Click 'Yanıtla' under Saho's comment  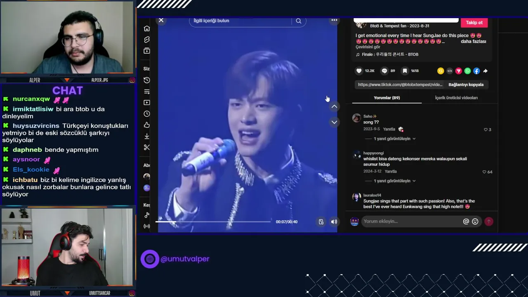click(389, 129)
